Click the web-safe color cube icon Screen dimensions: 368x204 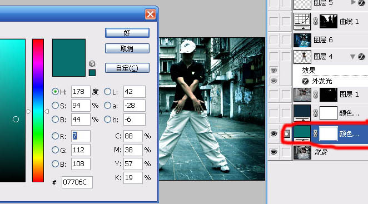tap(92, 63)
